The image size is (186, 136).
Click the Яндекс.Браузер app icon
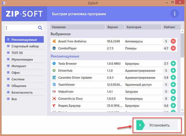(54, 105)
